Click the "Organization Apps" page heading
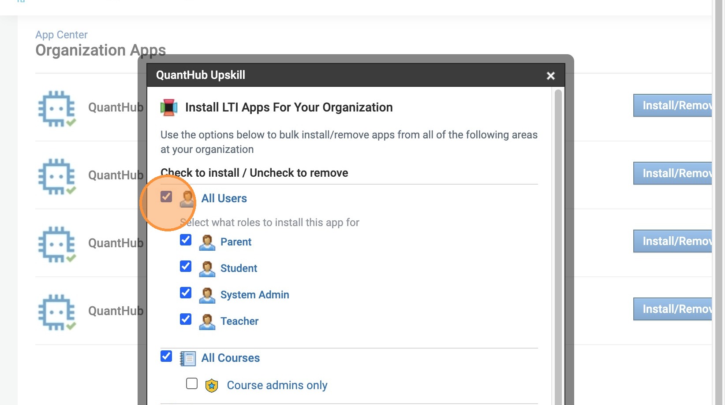This screenshot has height=405, width=725. (101, 51)
